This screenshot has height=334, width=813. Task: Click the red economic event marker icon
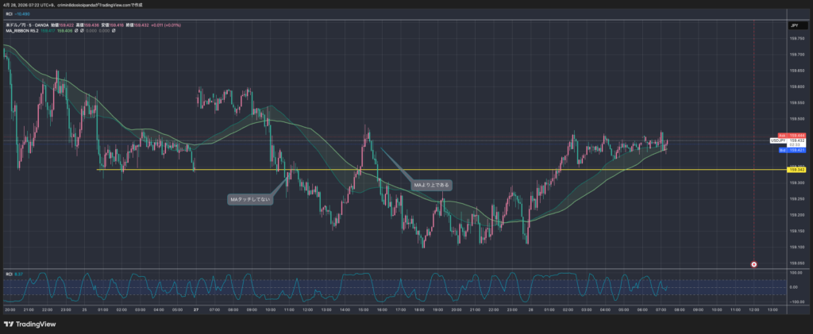(753, 263)
